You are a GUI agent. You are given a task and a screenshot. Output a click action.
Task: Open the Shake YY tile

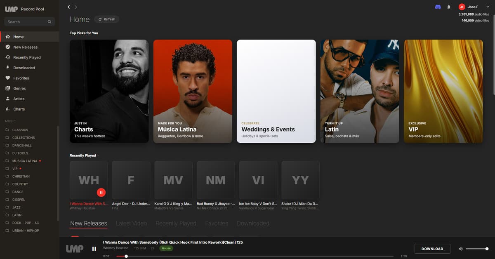300,180
